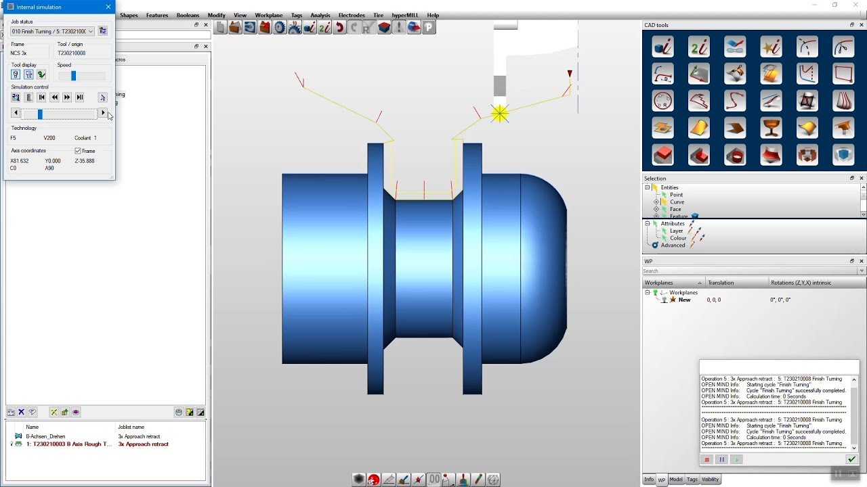Open the Features menu

(x=157, y=15)
